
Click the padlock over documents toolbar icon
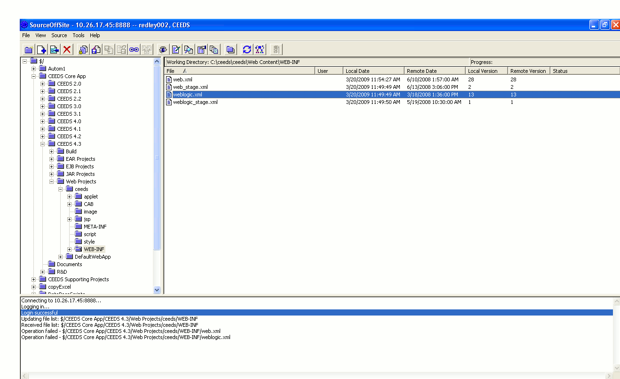pyautogui.click(x=83, y=49)
